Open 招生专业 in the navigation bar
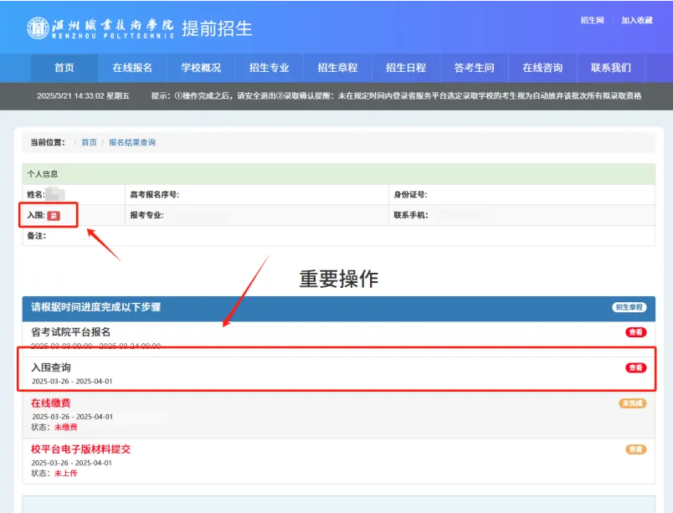Viewport: 673px width, 513px height. pos(269,68)
